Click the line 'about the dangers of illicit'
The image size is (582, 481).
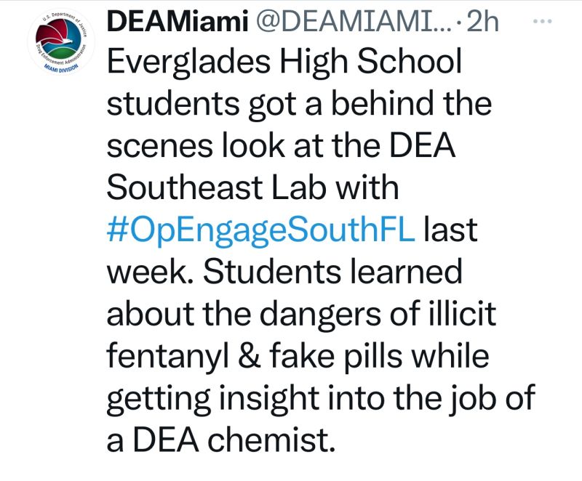[301, 314]
